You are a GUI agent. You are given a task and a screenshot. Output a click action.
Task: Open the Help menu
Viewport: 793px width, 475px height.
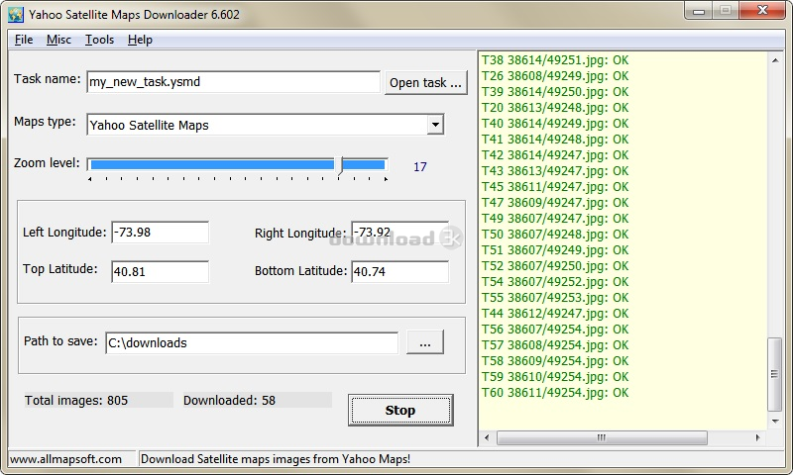(x=140, y=40)
